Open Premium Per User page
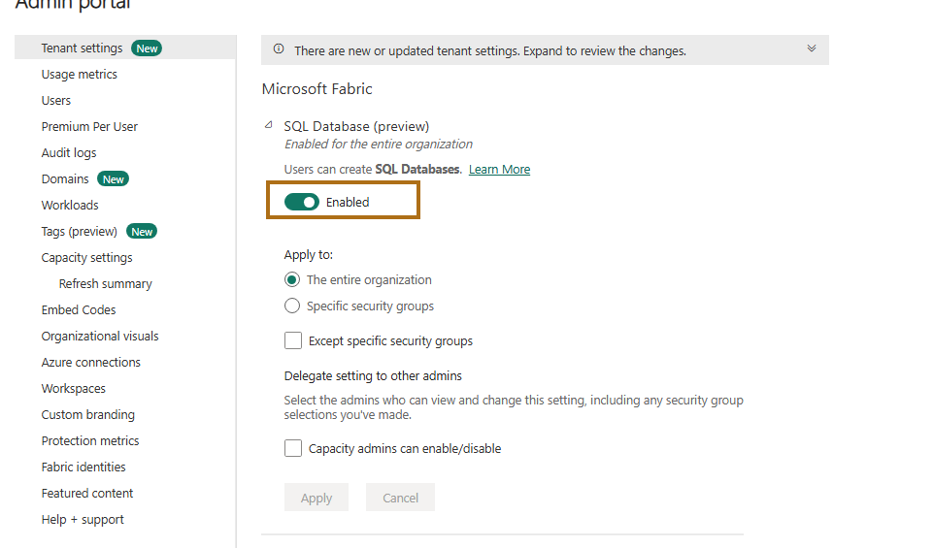 click(89, 127)
